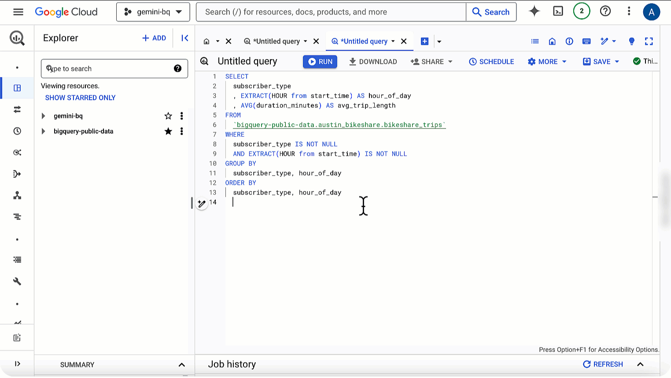Click the query validation green checkmark status
Image resolution: width=671 pixels, height=378 pixels.
[637, 61]
